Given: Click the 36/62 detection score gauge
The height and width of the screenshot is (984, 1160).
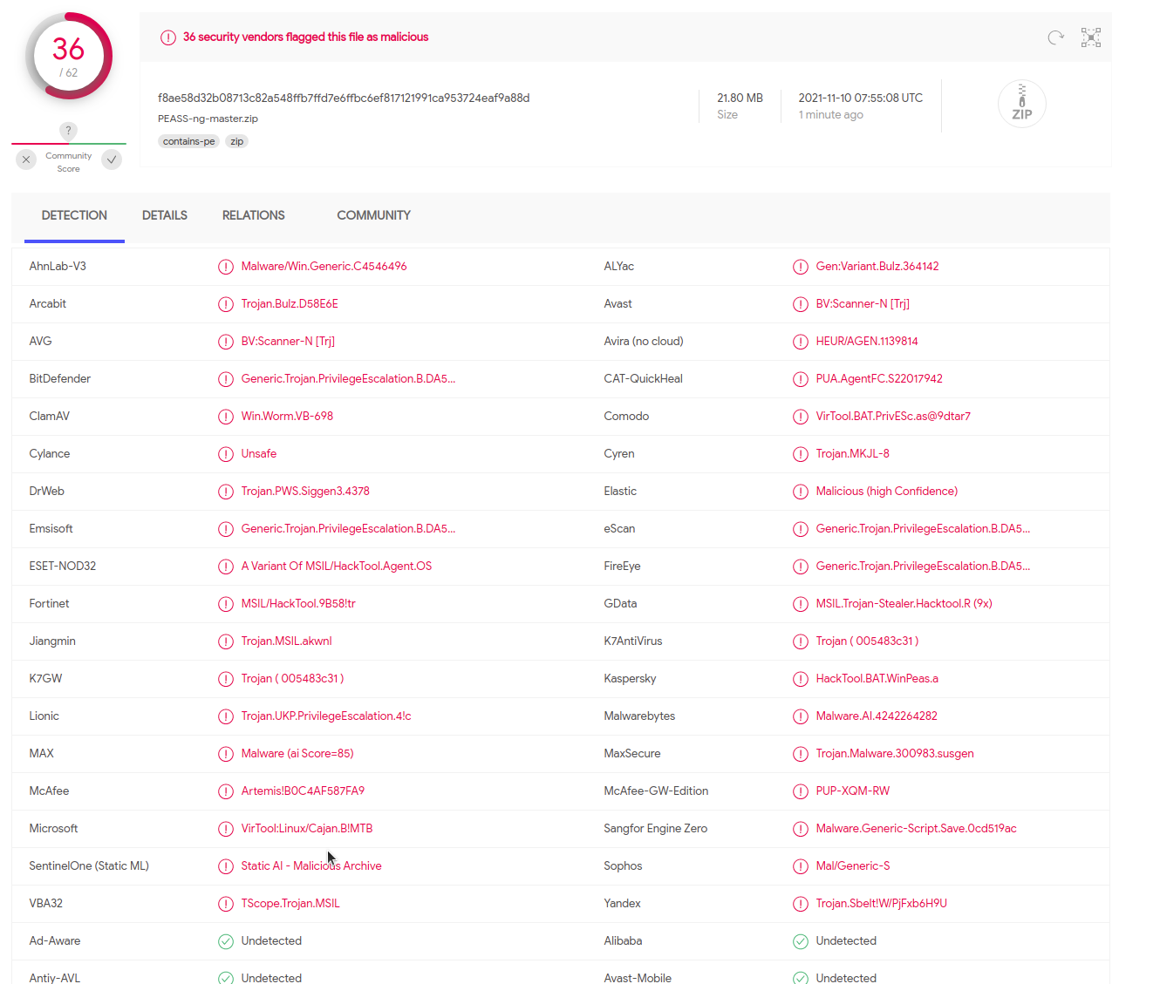Looking at the screenshot, I should [69, 56].
